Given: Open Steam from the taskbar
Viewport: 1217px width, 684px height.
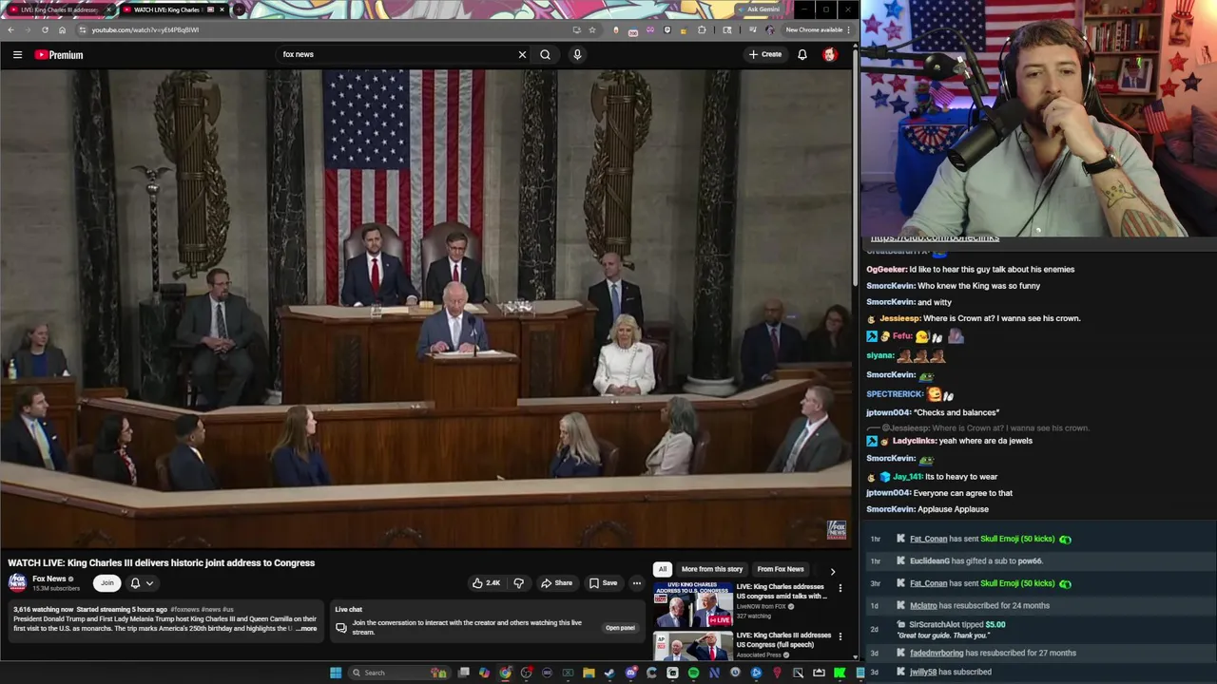Looking at the screenshot, I should coord(609,673).
